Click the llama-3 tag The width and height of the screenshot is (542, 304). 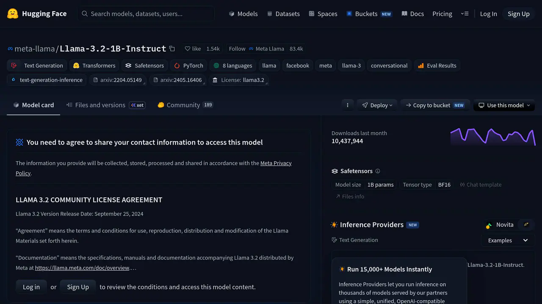(351, 65)
